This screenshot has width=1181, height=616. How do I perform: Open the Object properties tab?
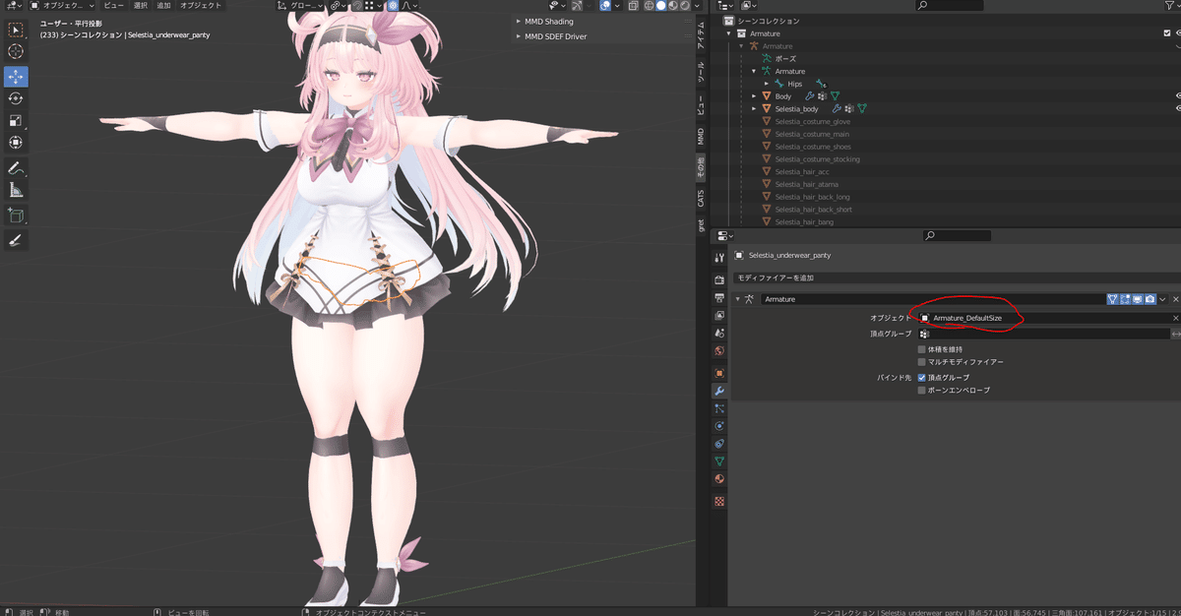coord(719,374)
